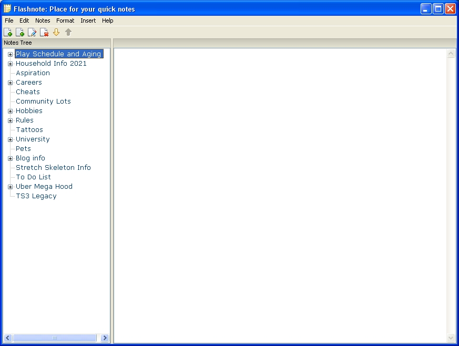Select the Blog info note
The height and width of the screenshot is (346, 459).
(30, 158)
